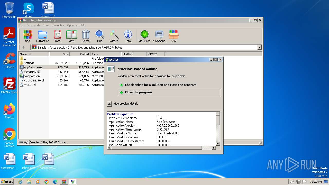The height and width of the screenshot is (185, 329).
Task: Go up one folder level arrow
Action: (24, 47)
